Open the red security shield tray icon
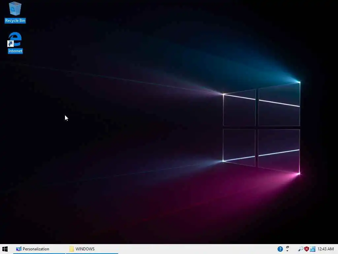The height and width of the screenshot is (254, 338). pos(307,249)
